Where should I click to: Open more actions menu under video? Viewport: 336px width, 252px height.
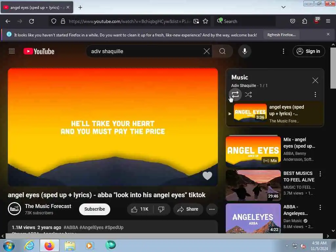[x=212, y=209]
